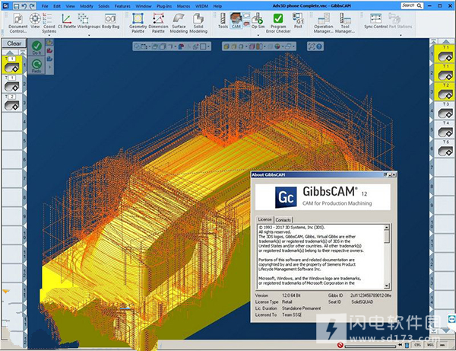456x351 pixels.
Task: Select the License tab in About dialog
Action: (x=264, y=219)
